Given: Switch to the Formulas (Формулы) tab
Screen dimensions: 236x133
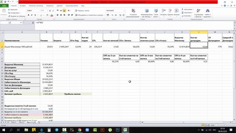Looking at the screenshot, I should tap(50, 6).
